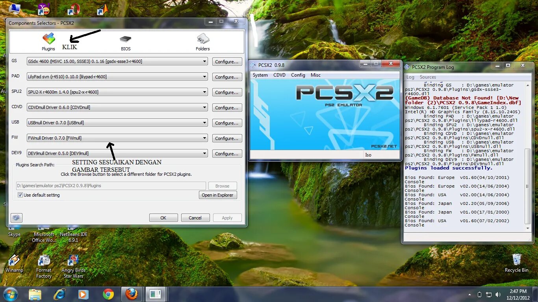
Task: Configure the DEV9 plugin
Action: [x=227, y=154]
